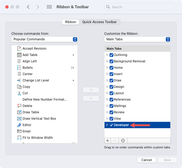Open the Main Tabs dropdown
This screenshot has height=168, width=182.
(x=137, y=39)
